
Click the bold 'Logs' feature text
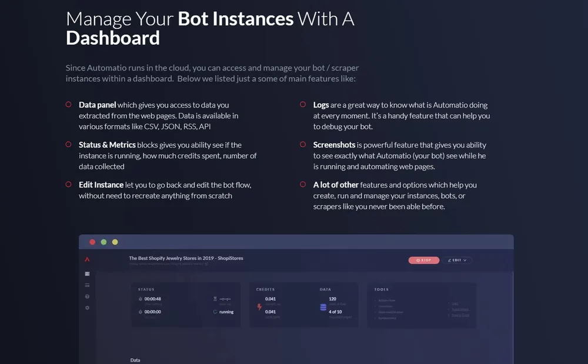pos(321,105)
